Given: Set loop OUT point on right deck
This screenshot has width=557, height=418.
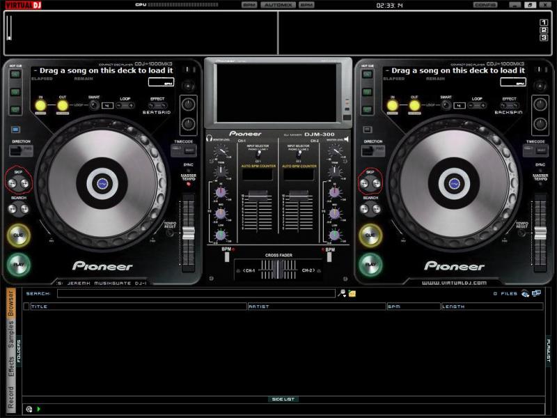Looking at the screenshot, I should 414,106.
